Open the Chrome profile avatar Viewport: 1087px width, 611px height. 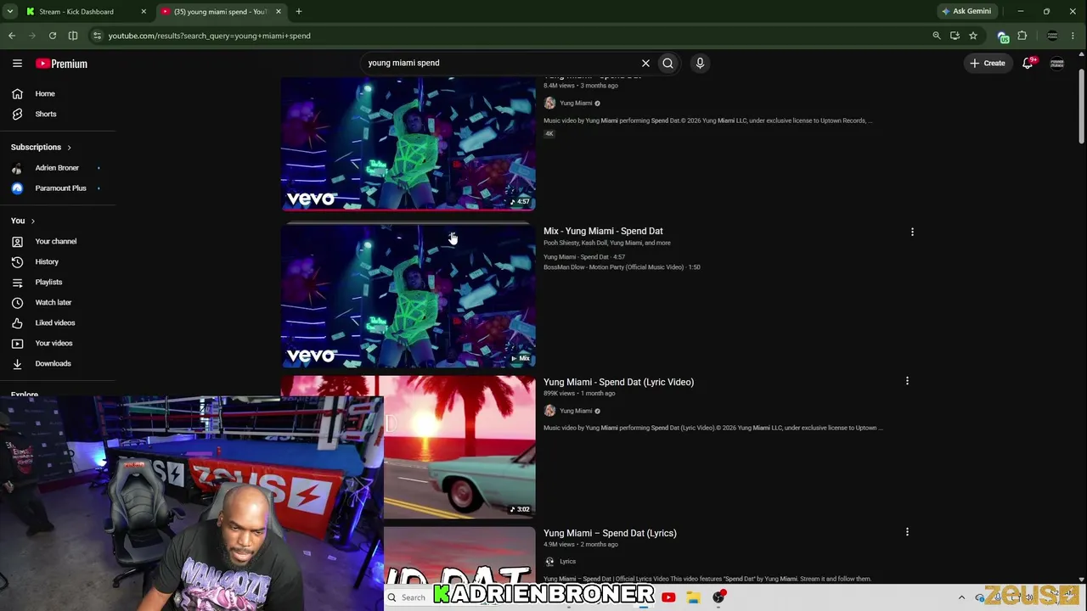click(1053, 36)
